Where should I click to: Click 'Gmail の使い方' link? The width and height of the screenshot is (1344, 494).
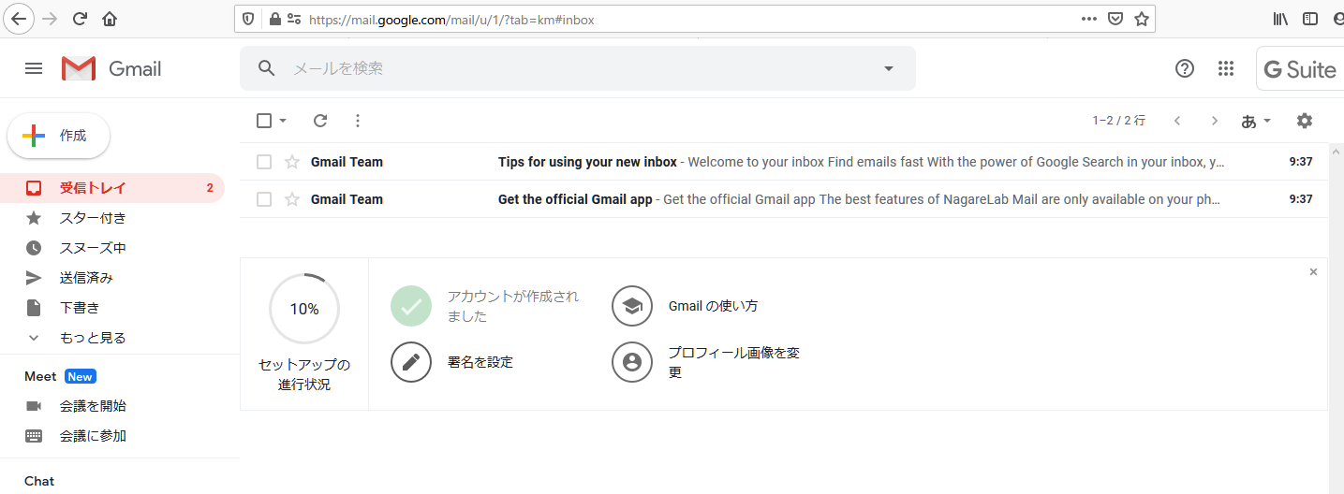714,306
